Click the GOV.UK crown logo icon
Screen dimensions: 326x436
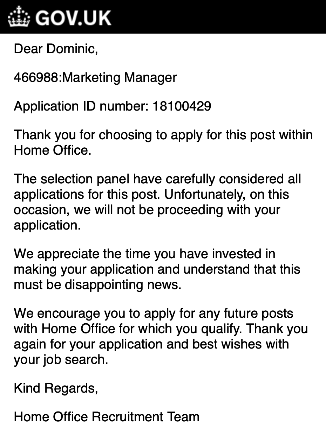(x=19, y=16)
